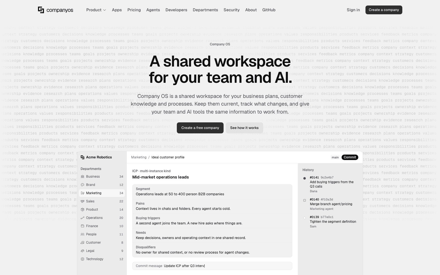The image size is (440, 275).
Task: Select the Technology department row
Action: point(102,259)
